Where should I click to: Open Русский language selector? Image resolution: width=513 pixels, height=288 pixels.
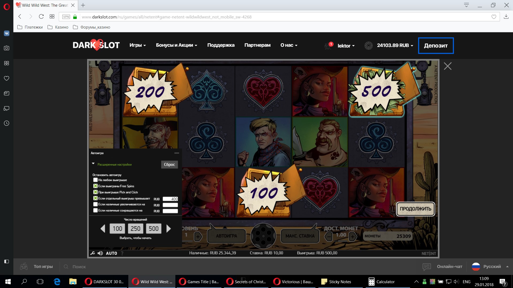point(490,266)
